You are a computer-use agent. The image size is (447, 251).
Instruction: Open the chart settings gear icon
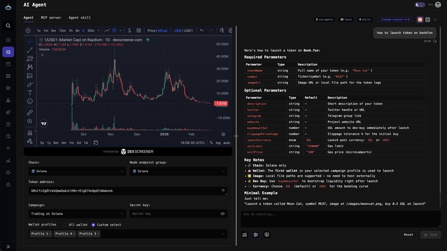click(x=231, y=31)
